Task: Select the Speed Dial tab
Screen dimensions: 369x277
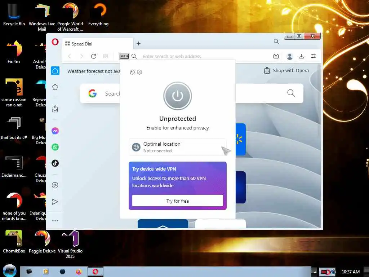Action: (x=98, y=44)
